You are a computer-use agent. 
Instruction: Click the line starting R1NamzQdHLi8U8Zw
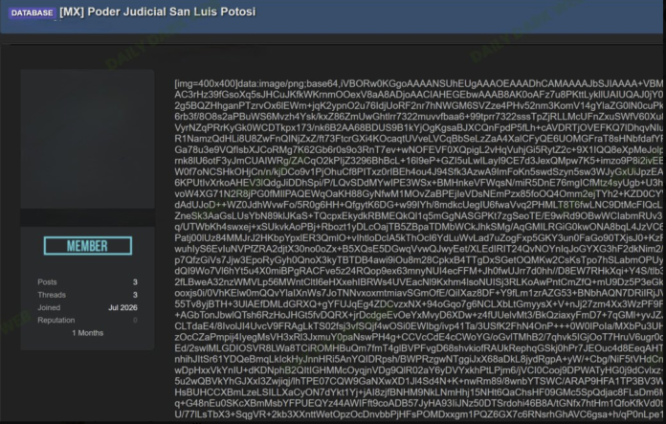[x=418, y=139]
